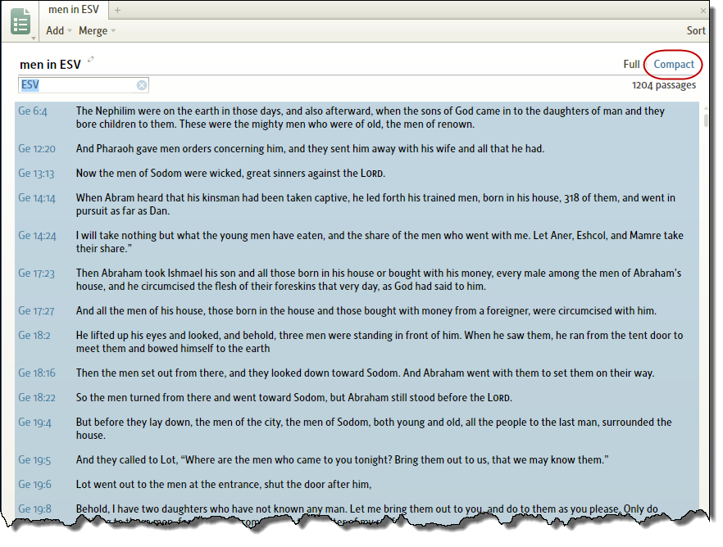
Task: Open the passage list document icon menu
Action: [20, 22]
